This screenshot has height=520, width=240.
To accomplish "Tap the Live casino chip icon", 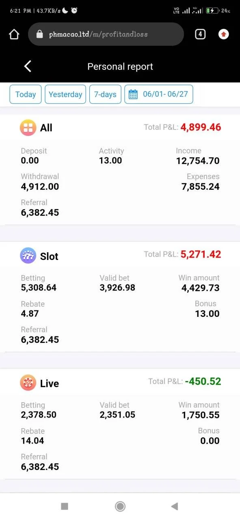I will point(28,383).
